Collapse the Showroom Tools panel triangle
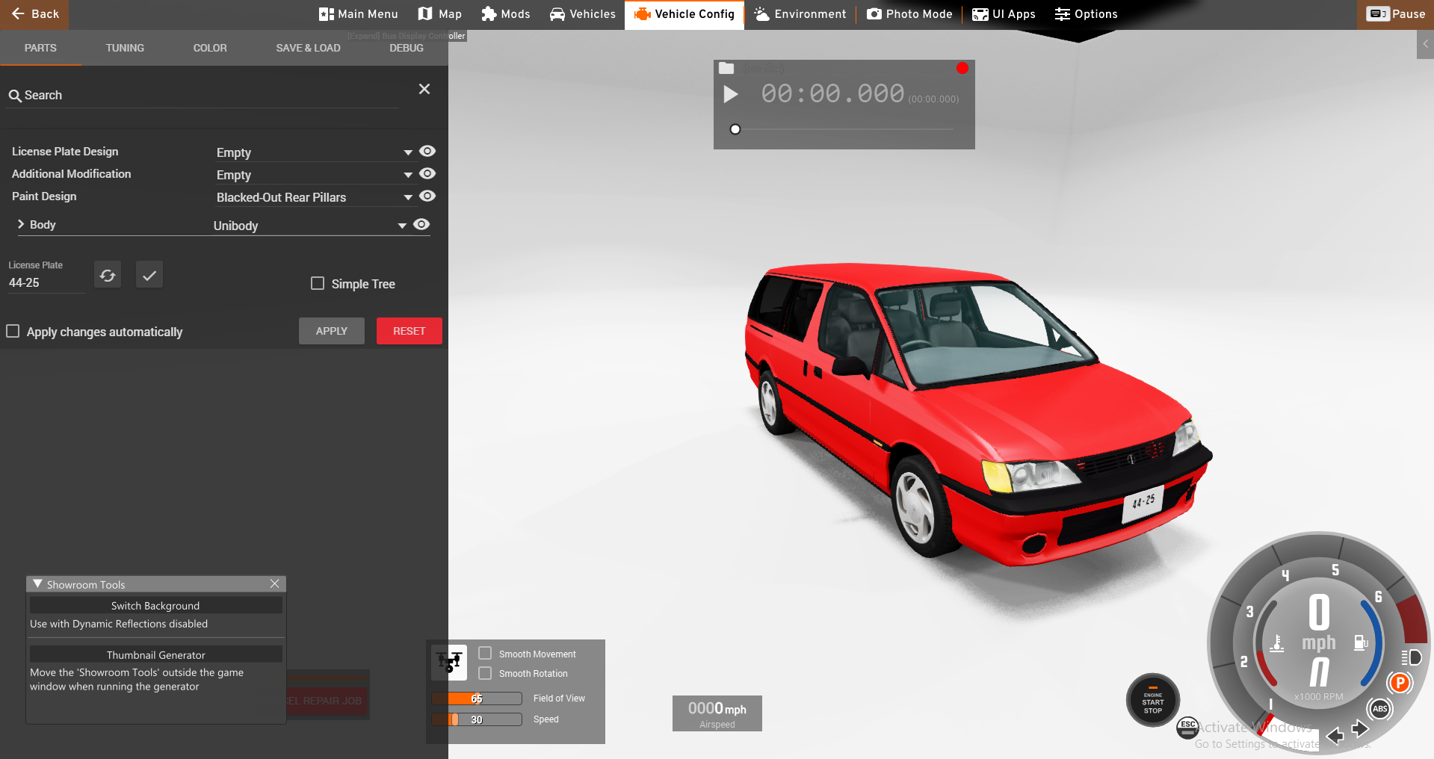Image resolution: width=1434 pixels, height=759 pixels. pos(37,583)
